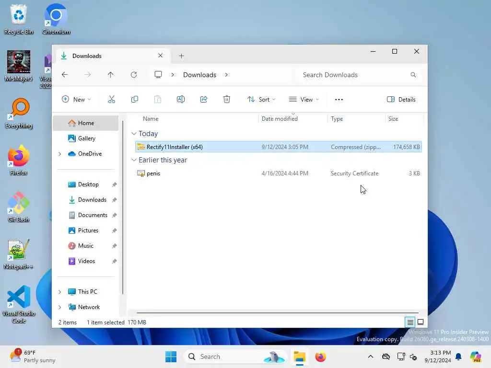Click Firefox in the taskbar
The image size is (491, 368).
pyautogui.click(x=320, y=356)
